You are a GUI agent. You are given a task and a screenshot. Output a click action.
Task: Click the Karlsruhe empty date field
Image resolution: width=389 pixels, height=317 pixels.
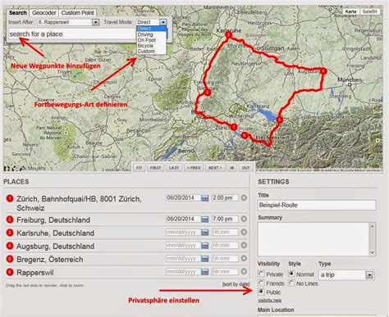tap(183, 233)
